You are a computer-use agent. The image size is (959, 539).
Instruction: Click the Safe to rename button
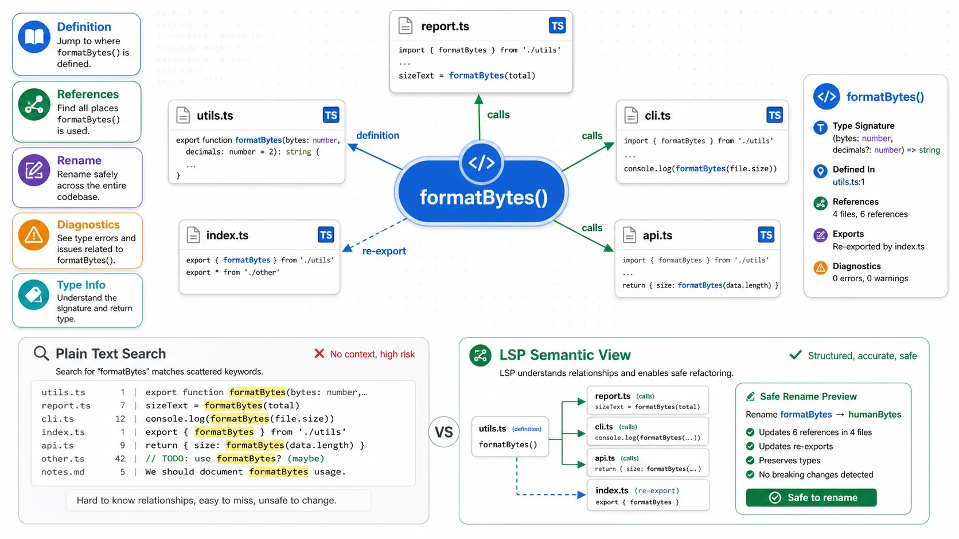click(x=811, y=498)
